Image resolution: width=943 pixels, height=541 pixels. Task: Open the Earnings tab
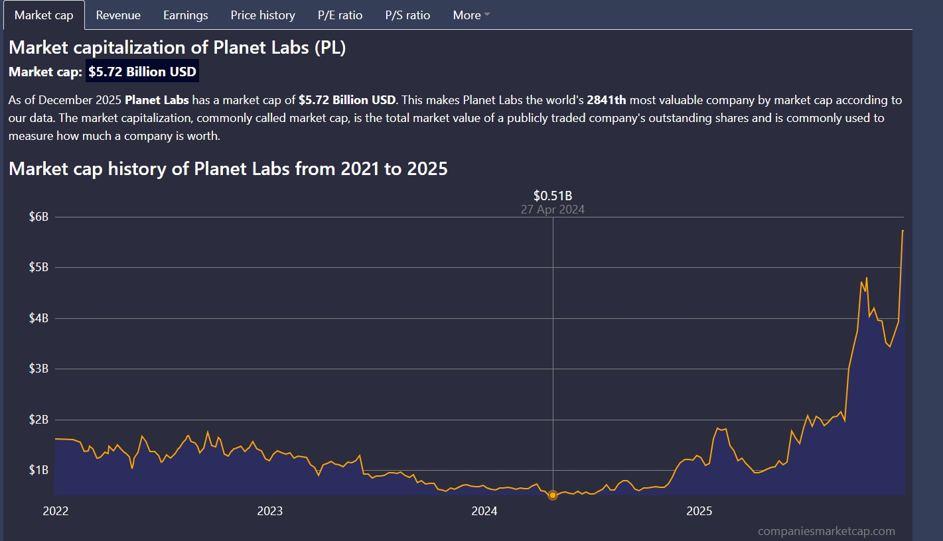coord(186,15)
